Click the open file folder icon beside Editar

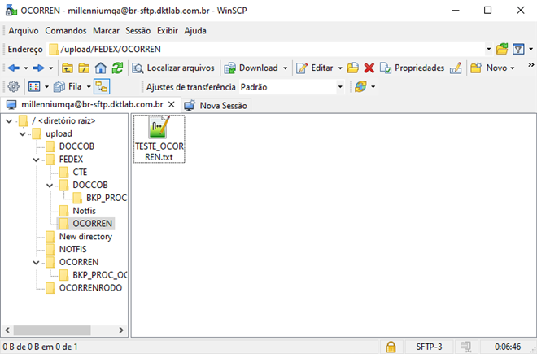[x=352, y=68]
